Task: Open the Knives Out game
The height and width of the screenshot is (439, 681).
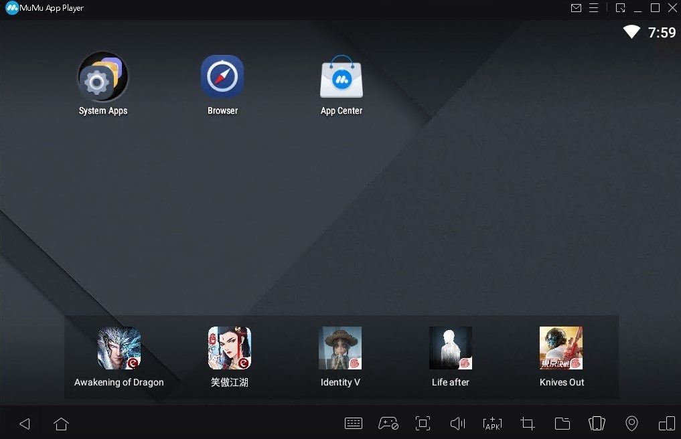Action: (x=561, y=348)
